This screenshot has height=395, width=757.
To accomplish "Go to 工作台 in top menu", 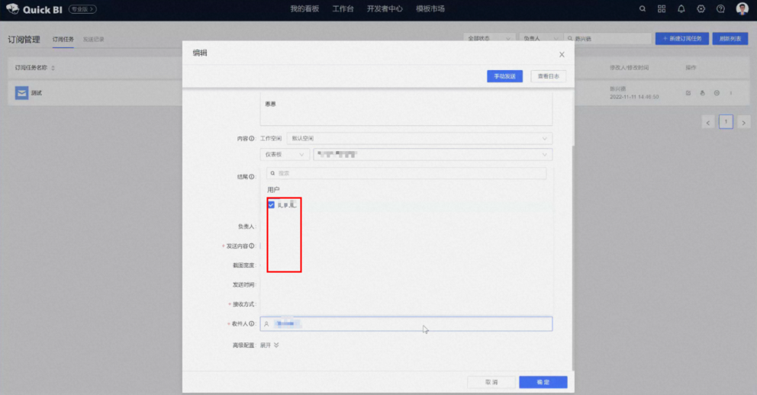I will (343, 9).
